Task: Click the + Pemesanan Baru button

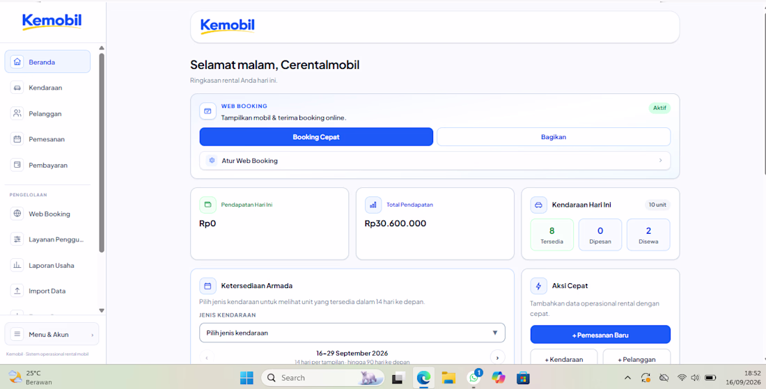Action: pyautogui.click(x=600, y=335)
